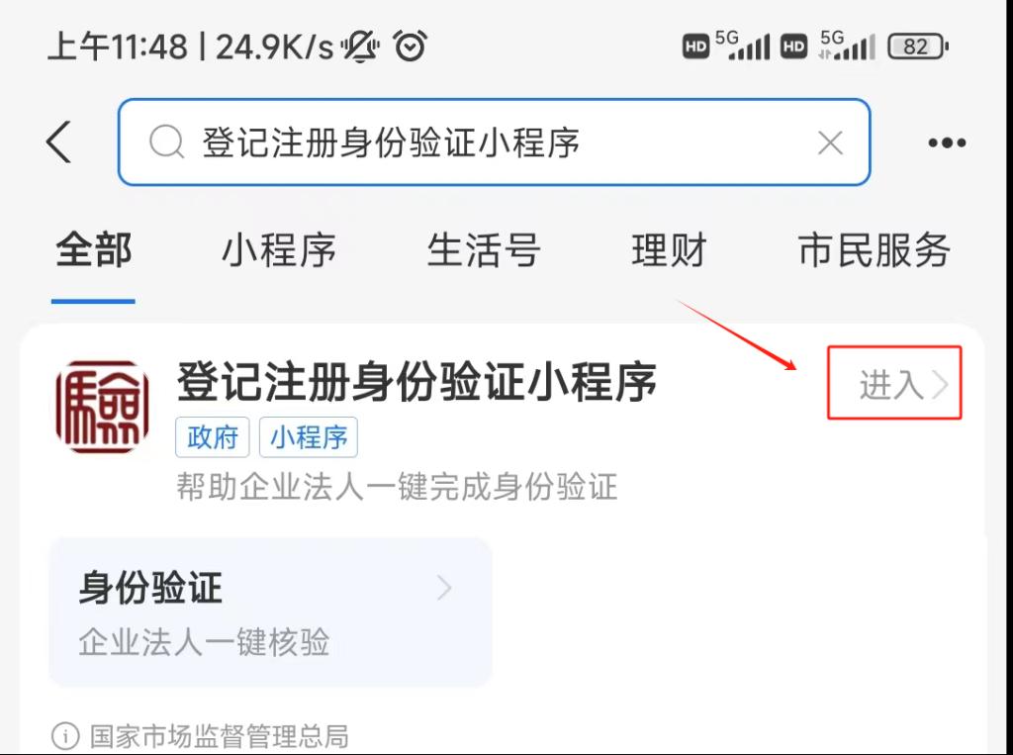This screenshot has height=755, width=1013.
Task: Switch to the 小程序 tab
Action: click(278, 250)
